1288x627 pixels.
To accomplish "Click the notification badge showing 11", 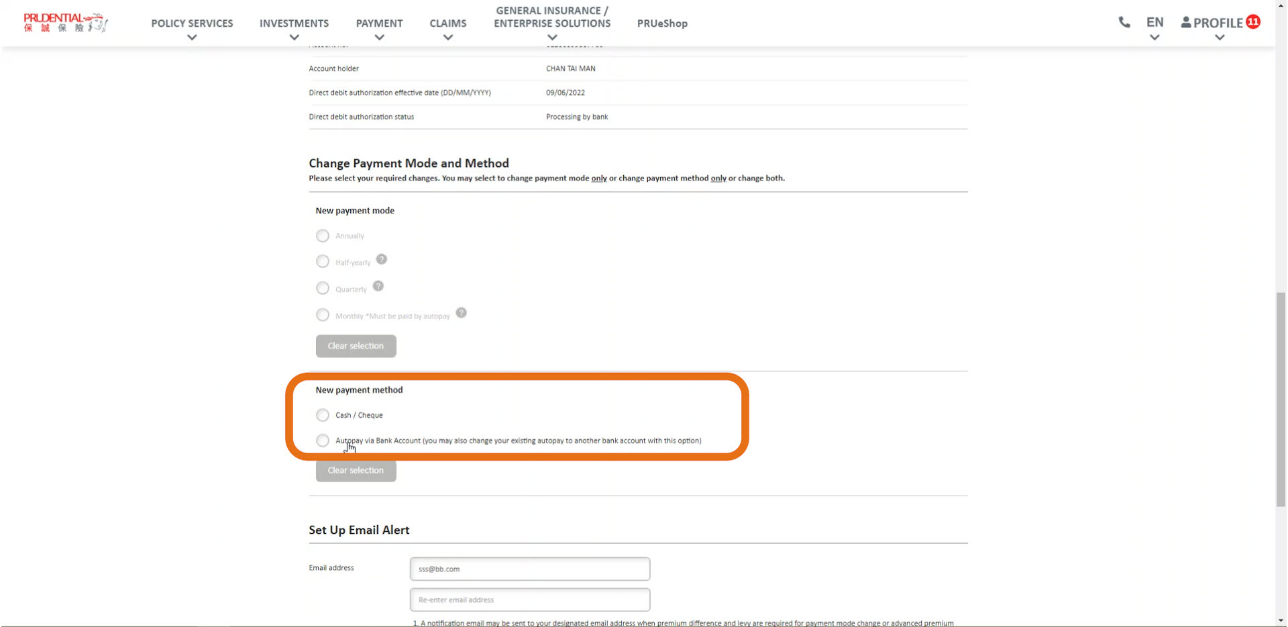I will (1253, 21).
